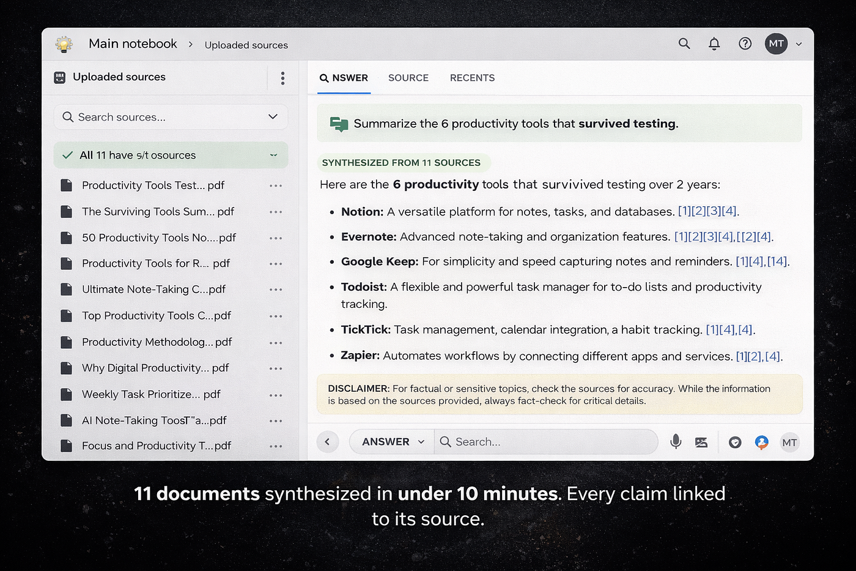Click the lightbulb notebook logo
856x571 pixels.
point(64,44)
